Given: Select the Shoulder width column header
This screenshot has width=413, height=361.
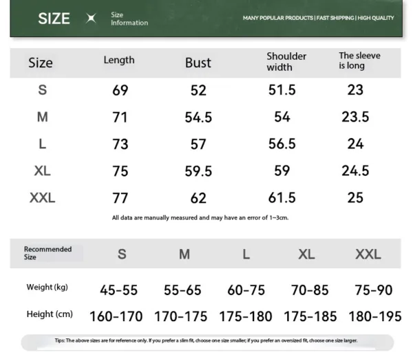Looking at the screenshot, I should click(286, 61).
